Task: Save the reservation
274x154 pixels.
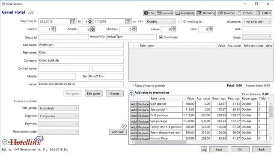Action: click(x=219, y=149)
